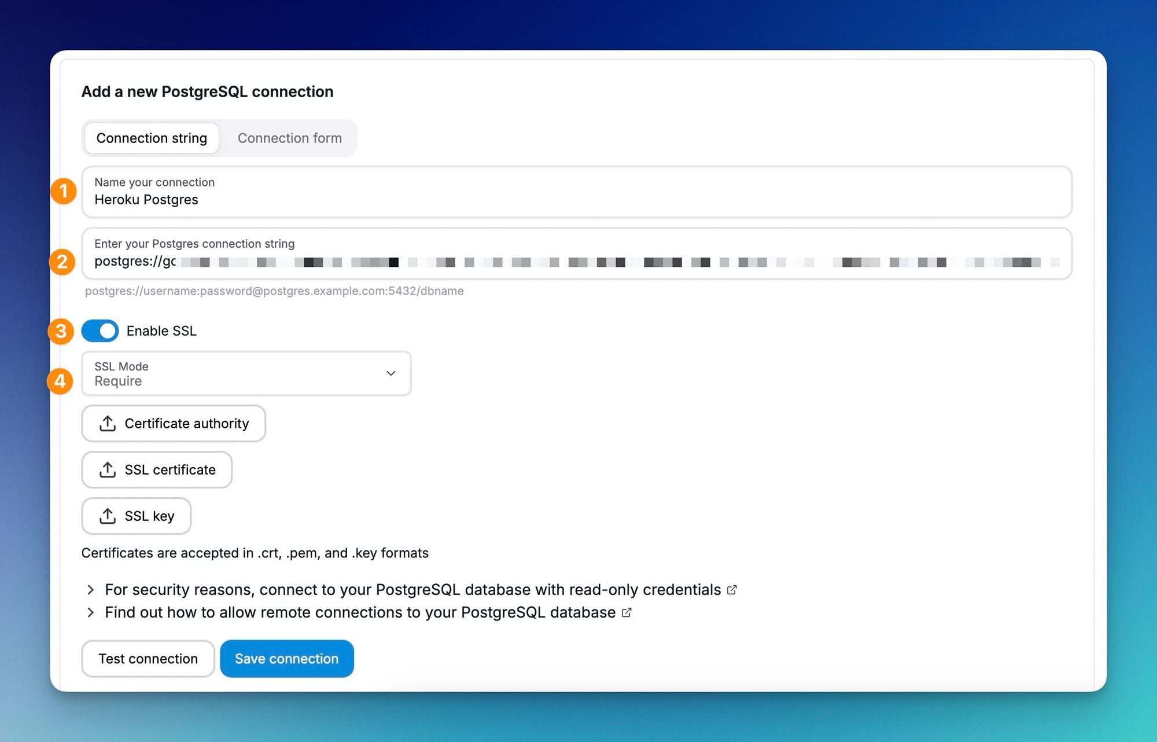Click Test connection button
Viewport: 1157px width, 742px height.
(x=148, y=659)
